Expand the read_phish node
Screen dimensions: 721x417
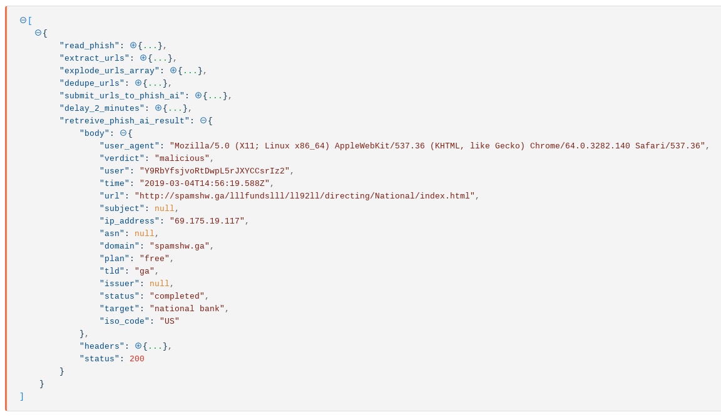[x=133, y=46]
